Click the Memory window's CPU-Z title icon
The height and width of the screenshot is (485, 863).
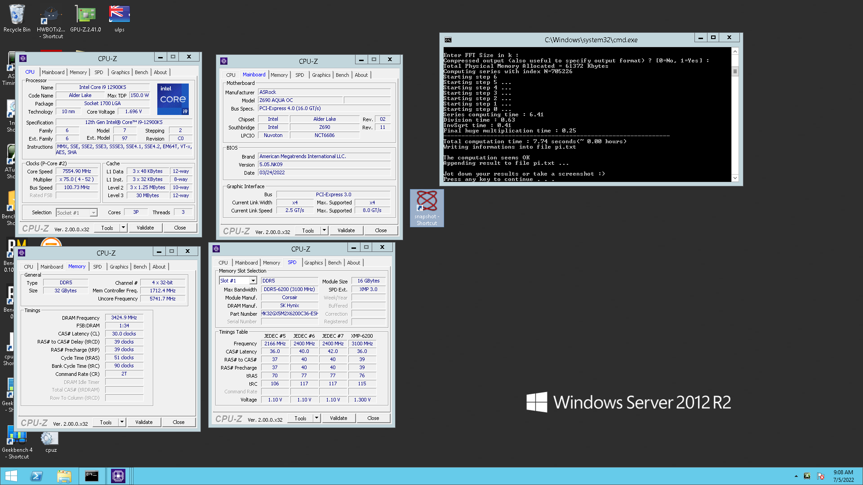[22, 253]
